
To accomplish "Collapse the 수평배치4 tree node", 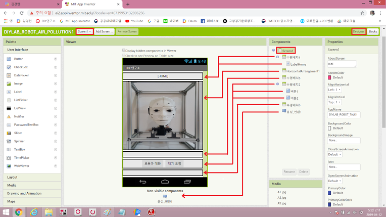I will point(278,57).
